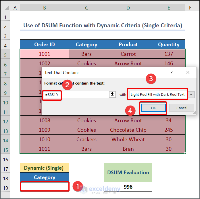Click the Quantity header cell
The width and height of the screenshot is (200, 199).
(169, 44)
